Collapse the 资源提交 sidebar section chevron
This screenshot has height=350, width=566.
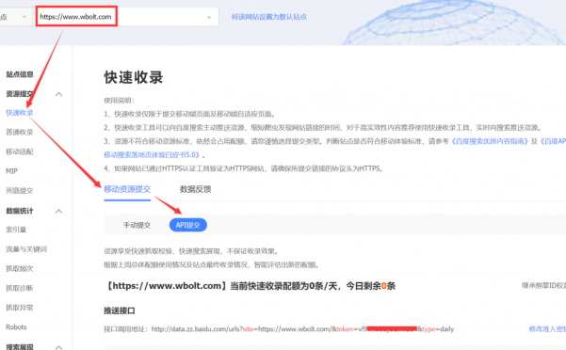[58, 94]
